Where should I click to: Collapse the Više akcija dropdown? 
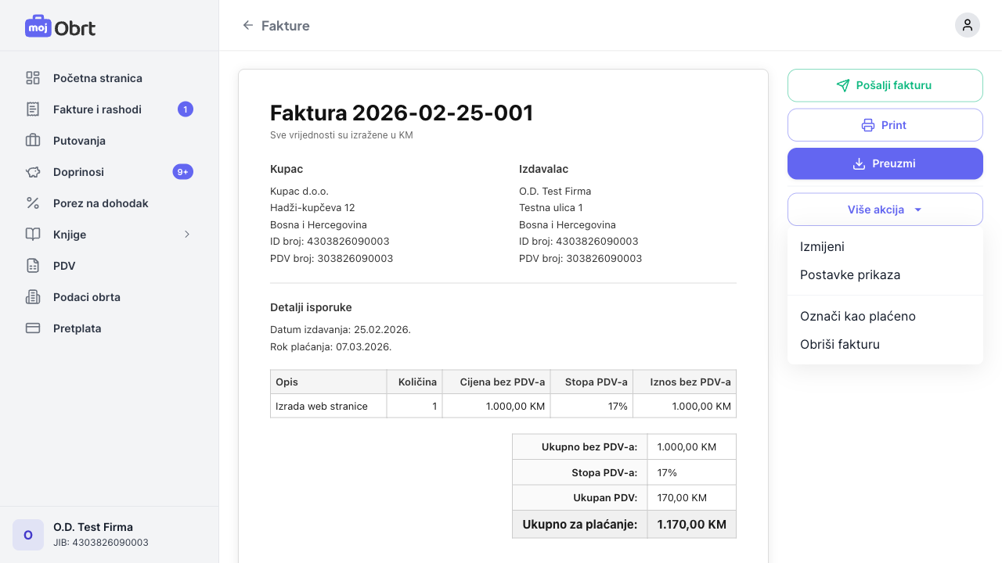tap(885, 210)
